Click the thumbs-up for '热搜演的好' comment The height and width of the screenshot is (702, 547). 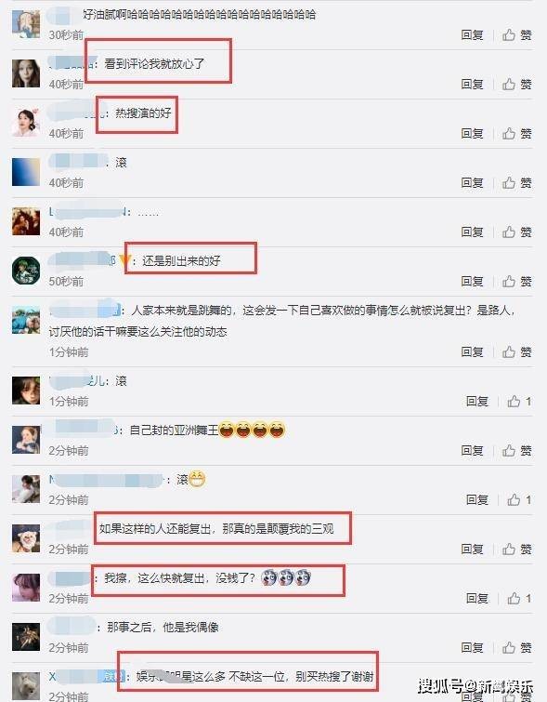[516, 133]
